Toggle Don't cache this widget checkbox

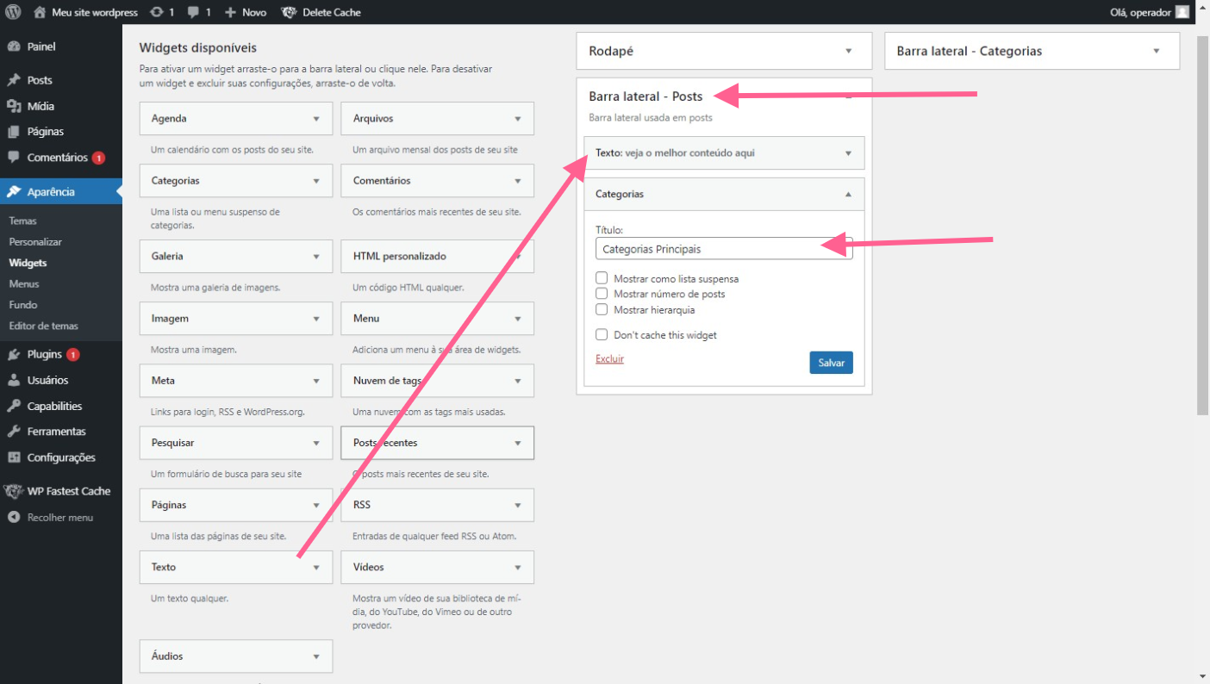602,335
